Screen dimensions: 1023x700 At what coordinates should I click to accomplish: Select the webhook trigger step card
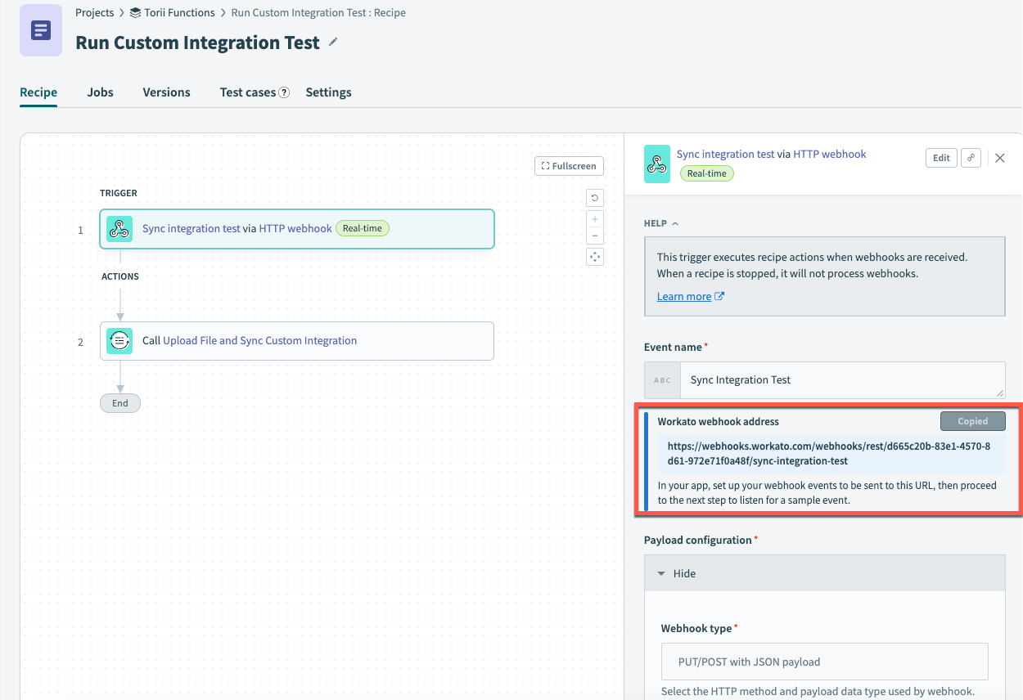pyautogui.click(x=297, y=229)
